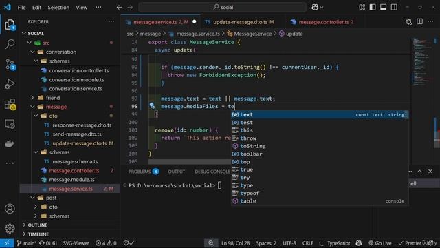Viewport: 440px width, 248px height.
Task: Click the Customize Layout icon
Action: pos(362,7)
